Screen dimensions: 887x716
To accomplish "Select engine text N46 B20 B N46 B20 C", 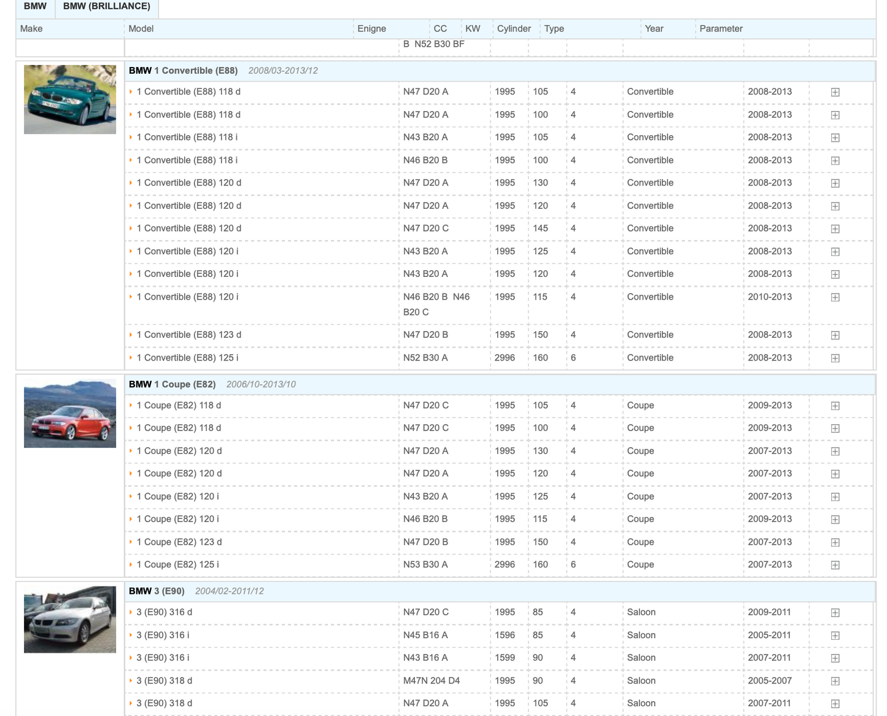I will (436, 305).
